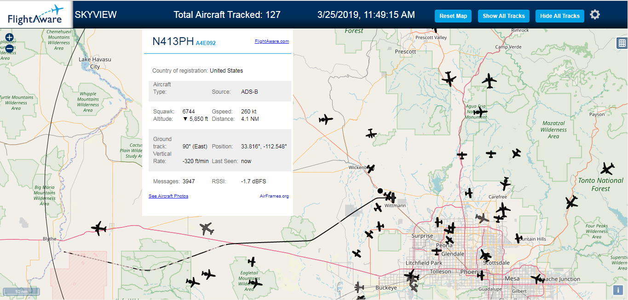Click the ground track 90° (East)
Image resolution: width=628 pixels, height=300 pixels.
(x=195, y=147)
